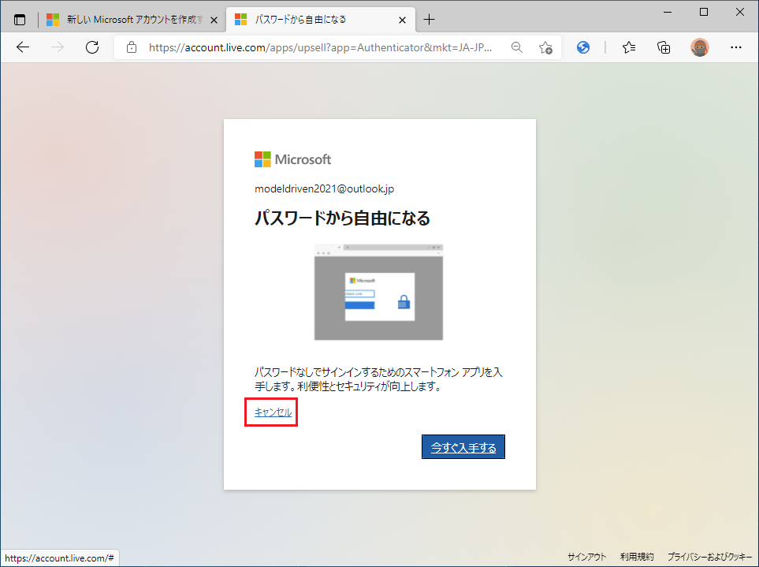Reload the current page
Viewport: 759px width, 567px height.
click(x=92, y=47)
